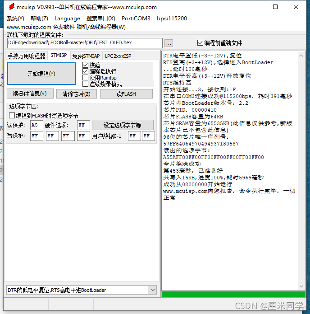Click log line 芯片PID: 00000410

click(190, 110)
